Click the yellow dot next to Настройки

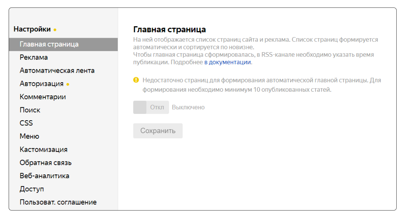[55, 30]
